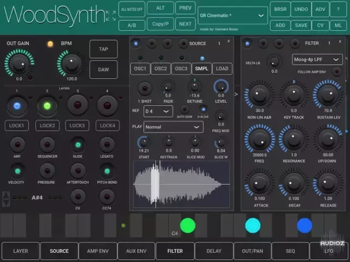This screenshot has width=350, height=262.
Task: Click the green touch dot on keyboard
Action: pos(188,226)
